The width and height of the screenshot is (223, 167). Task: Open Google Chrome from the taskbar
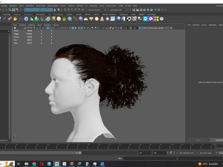34,164
